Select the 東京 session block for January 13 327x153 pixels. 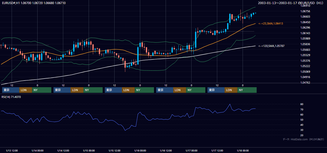click(x=11, y=90)
